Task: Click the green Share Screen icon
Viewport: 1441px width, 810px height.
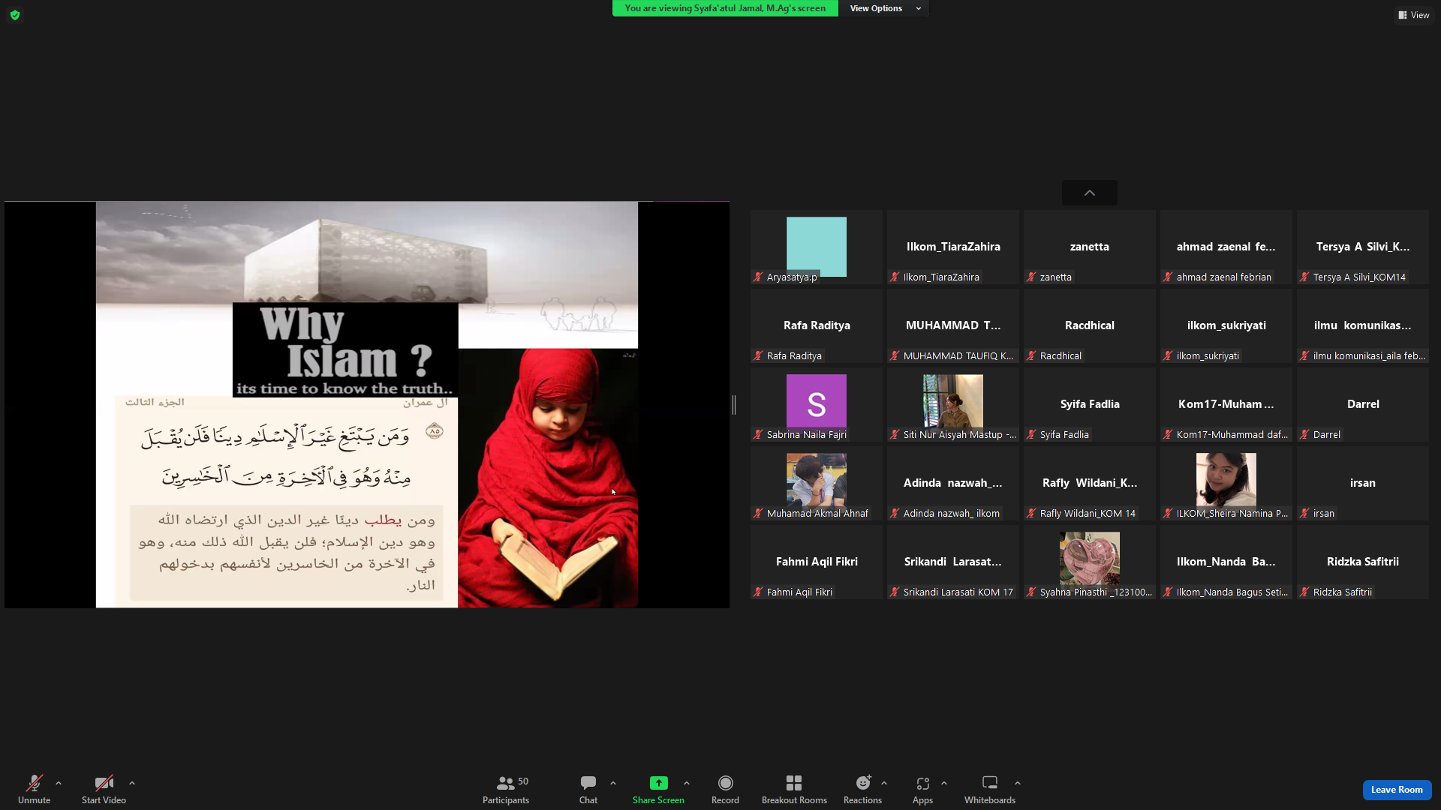Action: (x=658, y=783)
